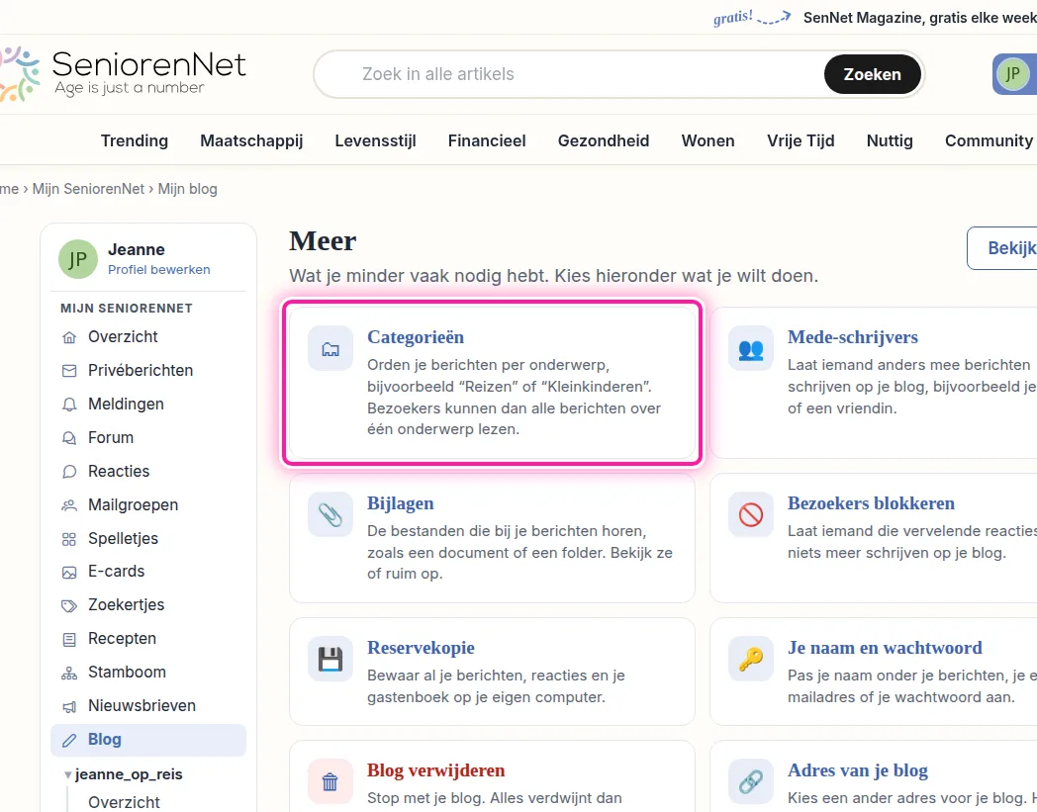Click the Profiel bewerken link
Viewport: 1037px width, 812px height.
[158, 270]
